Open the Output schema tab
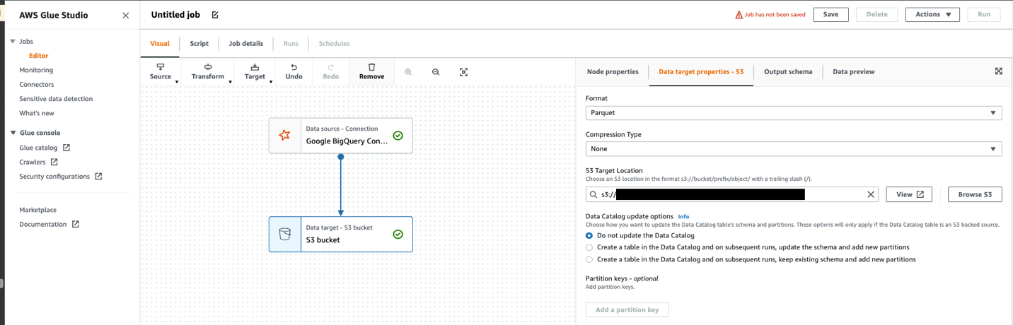 point(788,71)
